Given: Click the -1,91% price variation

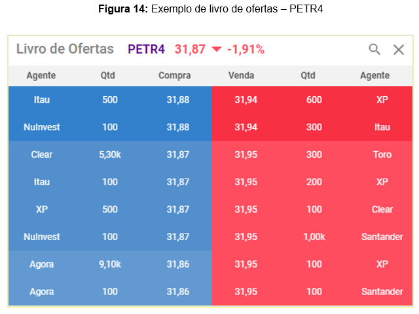Looking at the screenshot, I should point(246,50).
